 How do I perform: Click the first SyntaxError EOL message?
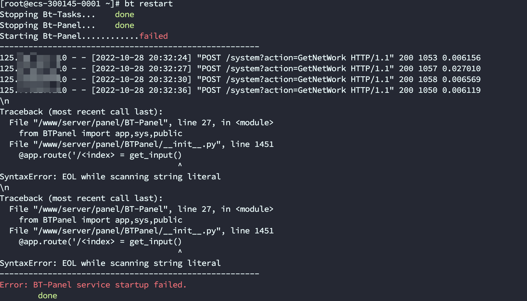tap(110, 177)
